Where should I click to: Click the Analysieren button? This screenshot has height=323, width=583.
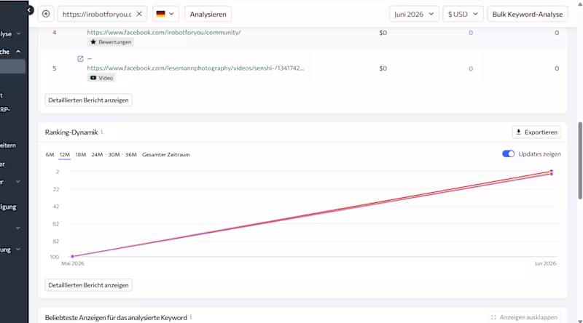click(x=208, y=14)
